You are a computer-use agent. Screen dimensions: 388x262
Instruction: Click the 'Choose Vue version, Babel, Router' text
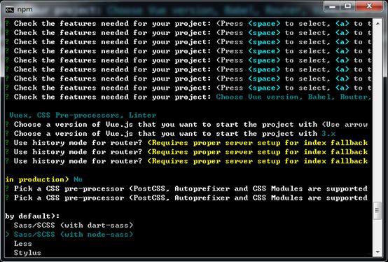click(x=293, y=97)
